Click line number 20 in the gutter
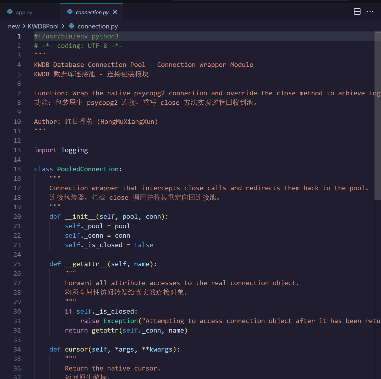 coord(17,216)
